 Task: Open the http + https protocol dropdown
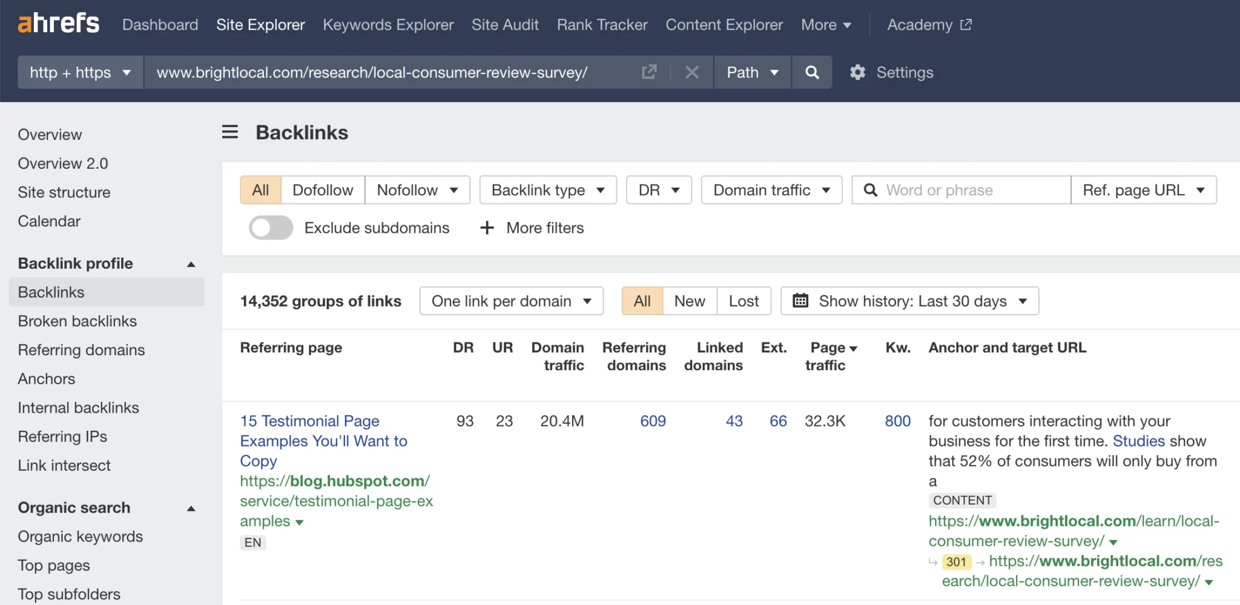(81, 73)
